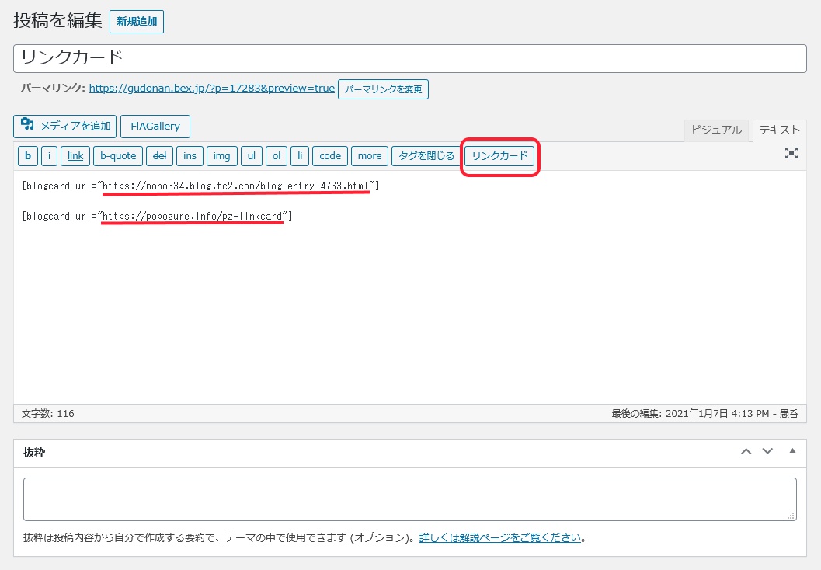Click the code quicktag button
The image size is (821, 570).
(330, 156)
